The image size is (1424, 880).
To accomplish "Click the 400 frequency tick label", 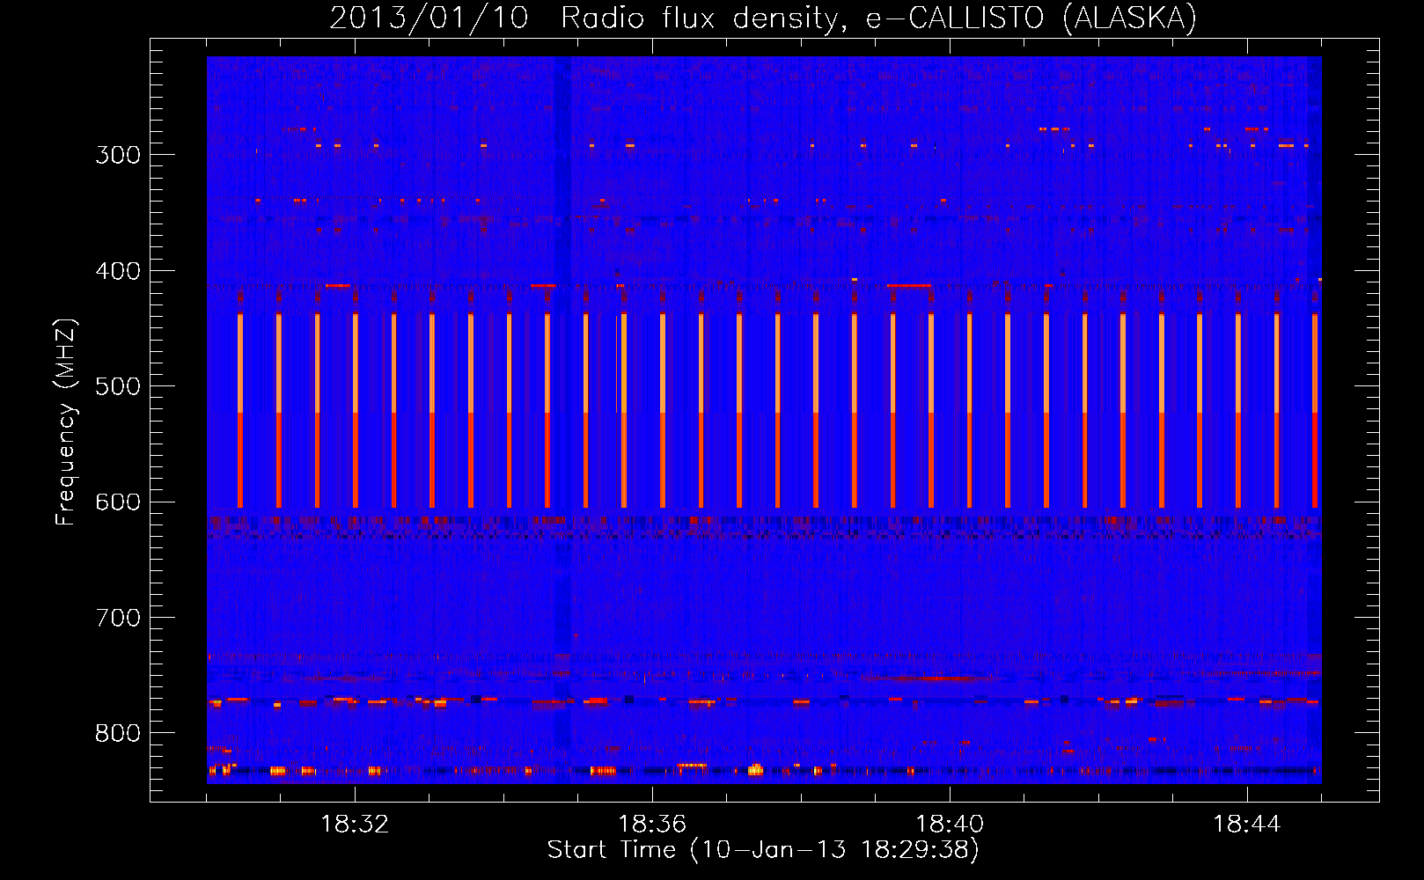I will pos(118,271).
